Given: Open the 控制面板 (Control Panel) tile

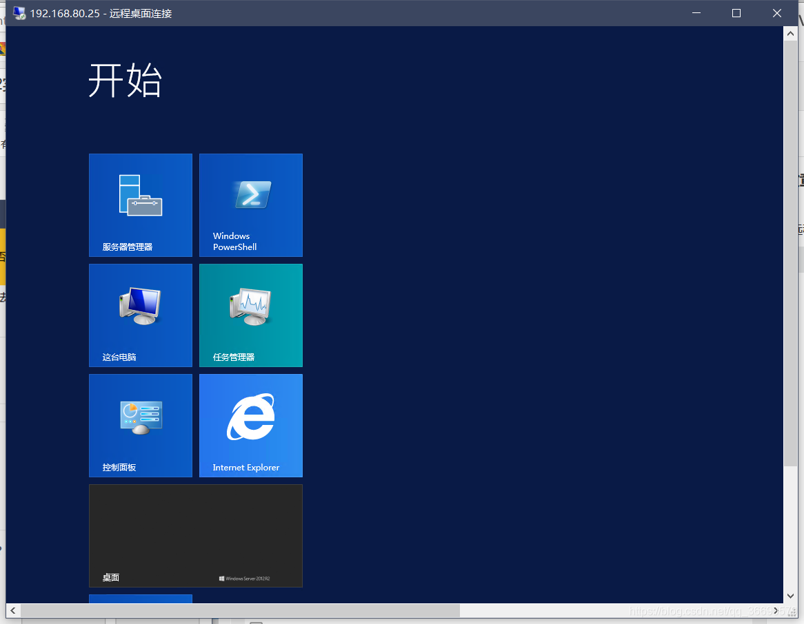Looking at the screenshot, I should click(x=141, y=425).
